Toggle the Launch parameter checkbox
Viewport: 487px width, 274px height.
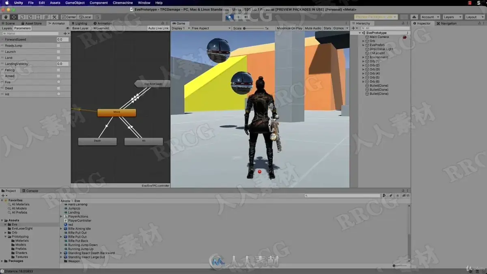coord(58,52)
